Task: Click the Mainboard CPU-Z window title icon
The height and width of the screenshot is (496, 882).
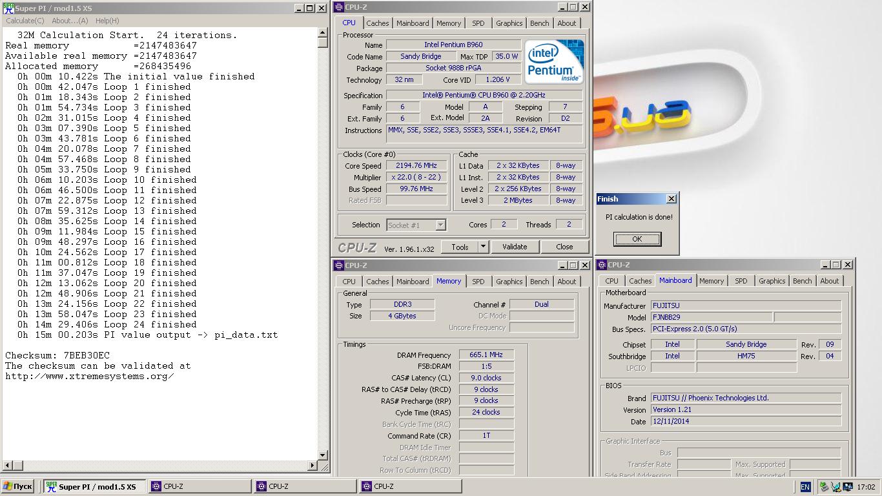Action: (x=602, y=264)
